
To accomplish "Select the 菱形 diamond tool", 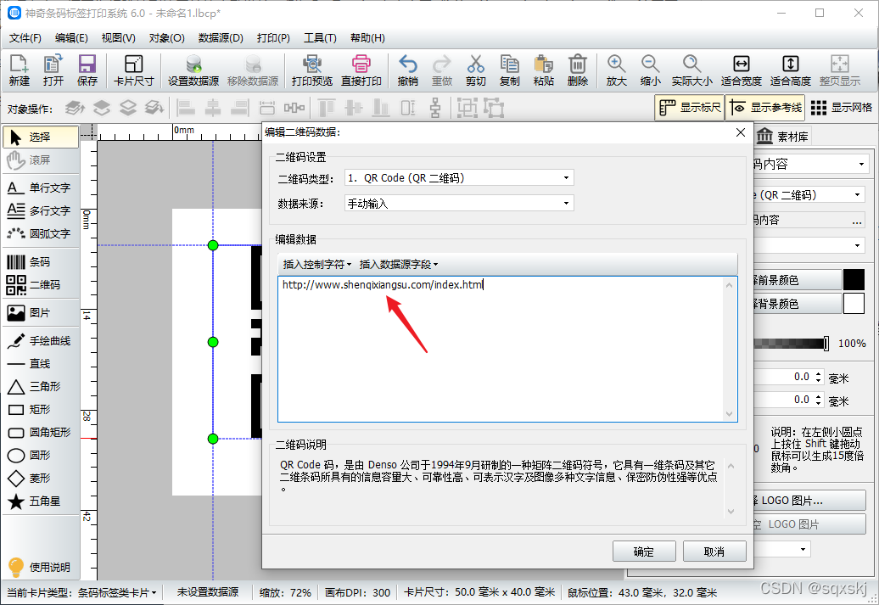I will (40, 479).
